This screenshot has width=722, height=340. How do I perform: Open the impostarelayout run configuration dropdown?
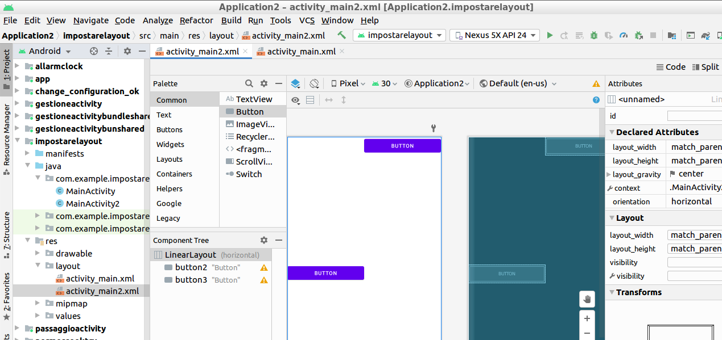point(399,35)
